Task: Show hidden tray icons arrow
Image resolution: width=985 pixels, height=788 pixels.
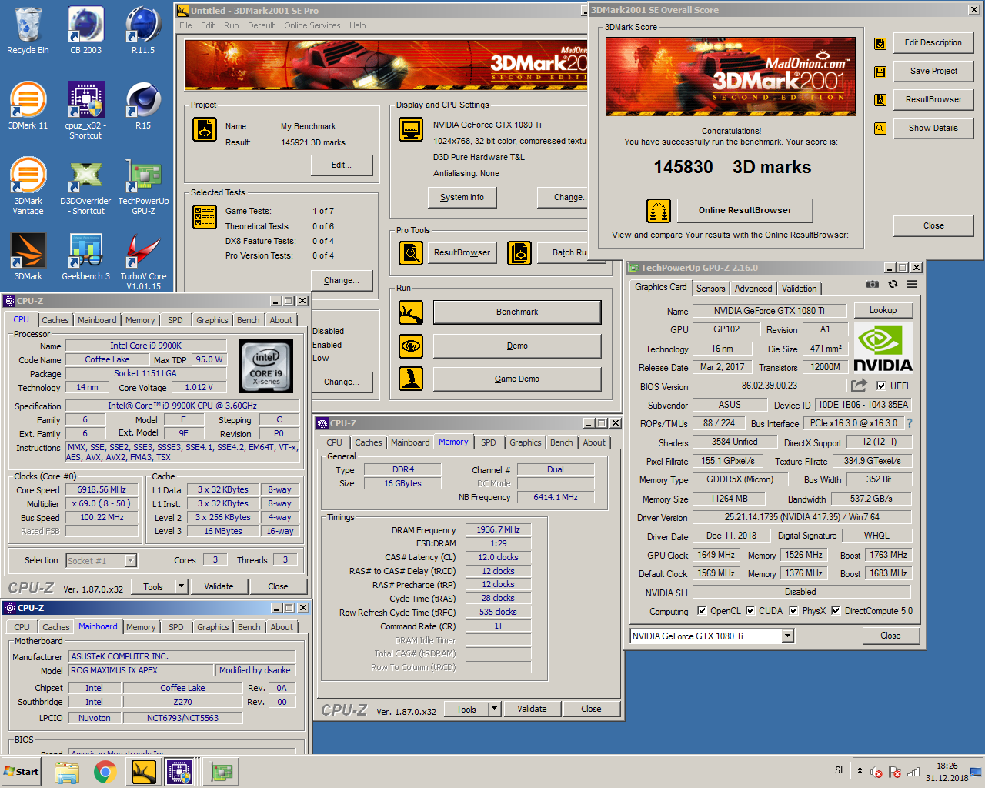Action: (x=860, y=770)
